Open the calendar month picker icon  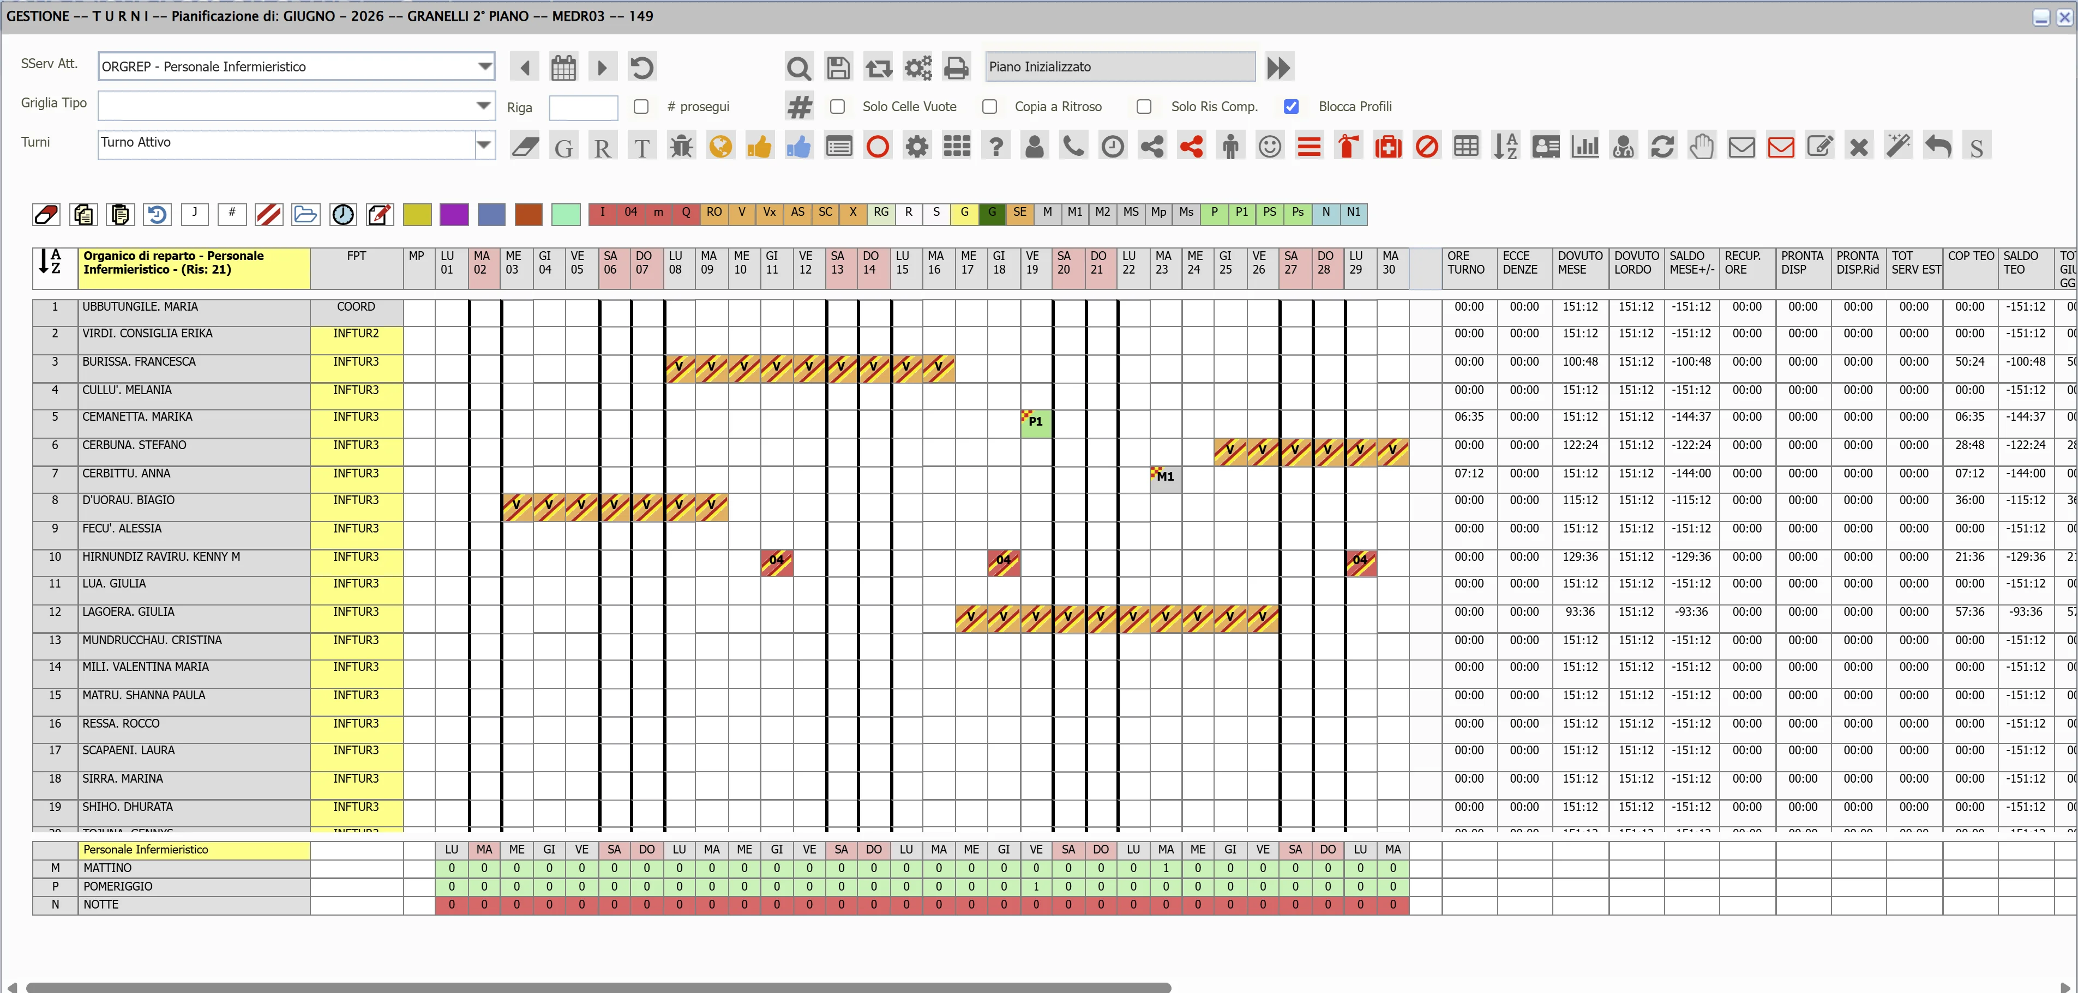point(563,68)
